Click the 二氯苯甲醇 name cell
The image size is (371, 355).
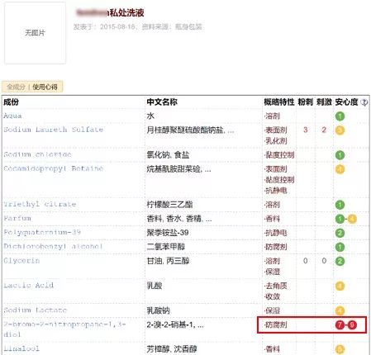(166, 247)
